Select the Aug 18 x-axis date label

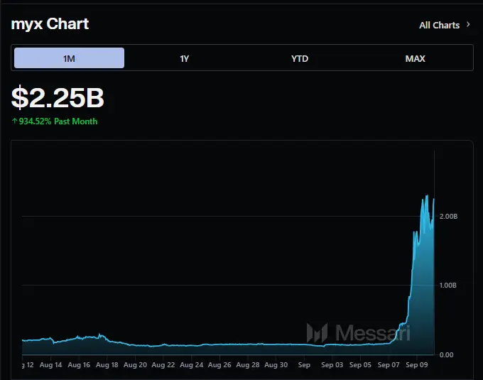tap(107, 365)
